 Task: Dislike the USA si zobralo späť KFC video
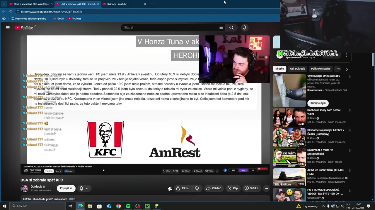coord(197,188)
